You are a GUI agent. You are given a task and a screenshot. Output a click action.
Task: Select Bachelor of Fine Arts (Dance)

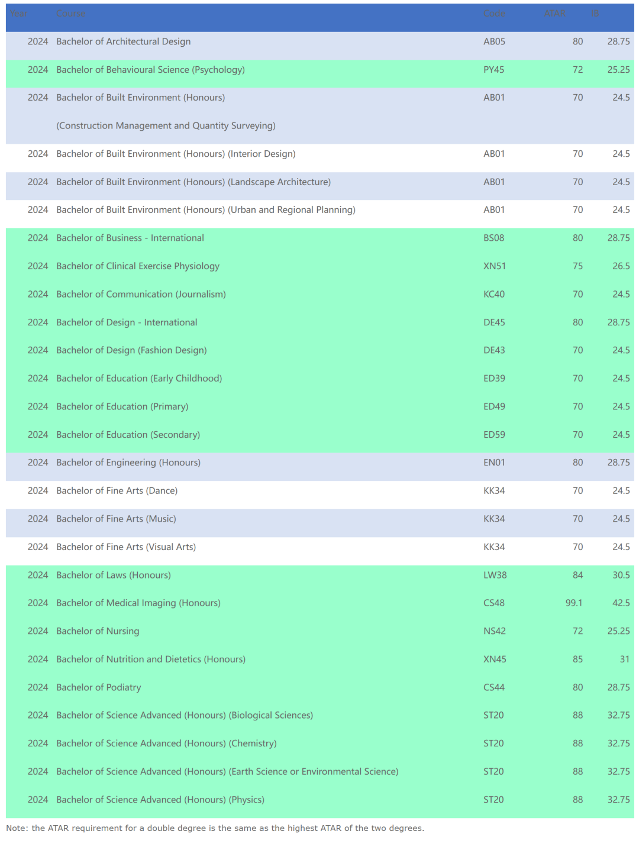(x=117, y=491)
